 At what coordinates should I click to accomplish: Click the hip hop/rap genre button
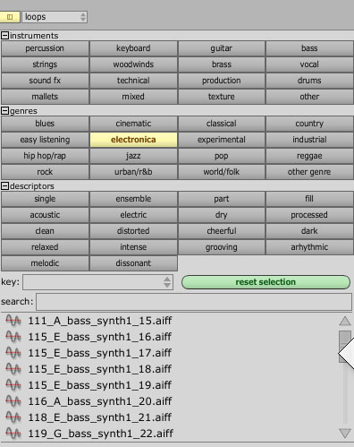click(45, 156)
